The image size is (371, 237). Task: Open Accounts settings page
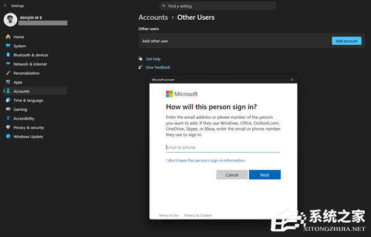(35, 91)
